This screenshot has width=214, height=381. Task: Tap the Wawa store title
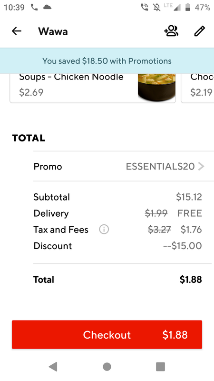[x=53, y=31]
